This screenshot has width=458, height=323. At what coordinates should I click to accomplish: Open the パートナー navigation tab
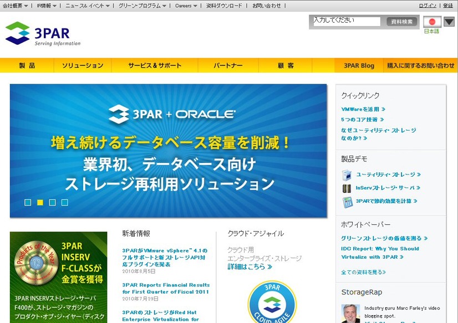(228, 65)
